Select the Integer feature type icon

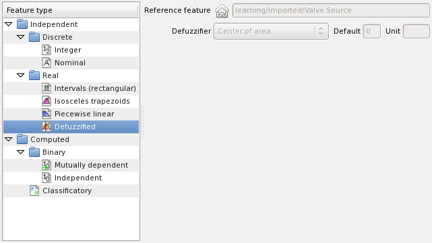pyautogui.click(x=47, y=50)
